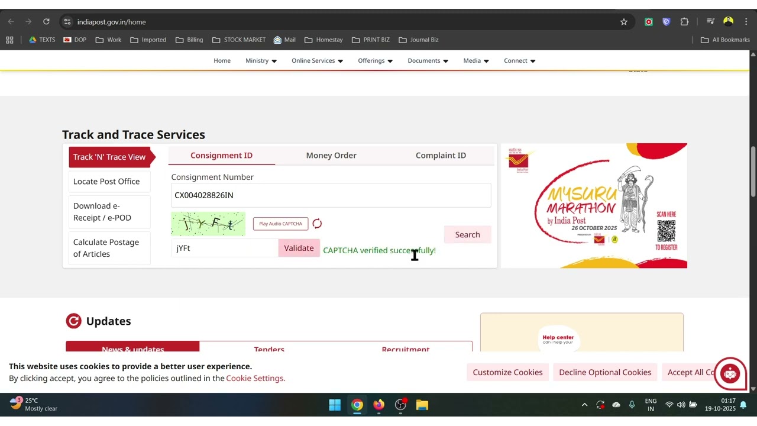Click the page vertical scrollbar thumb
The width and height of the screenshot is (757, 426).
coord(753,172)
